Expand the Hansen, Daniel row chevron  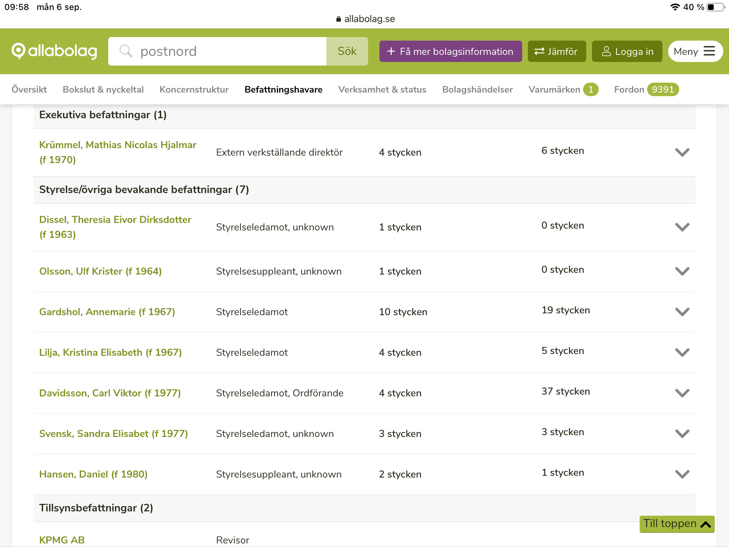coord(682,474)
